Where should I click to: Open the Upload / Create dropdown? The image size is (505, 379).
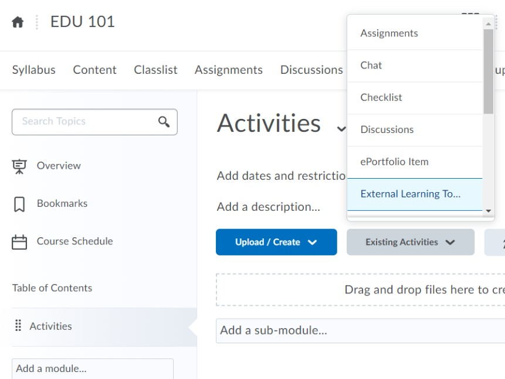pos(276,241)
